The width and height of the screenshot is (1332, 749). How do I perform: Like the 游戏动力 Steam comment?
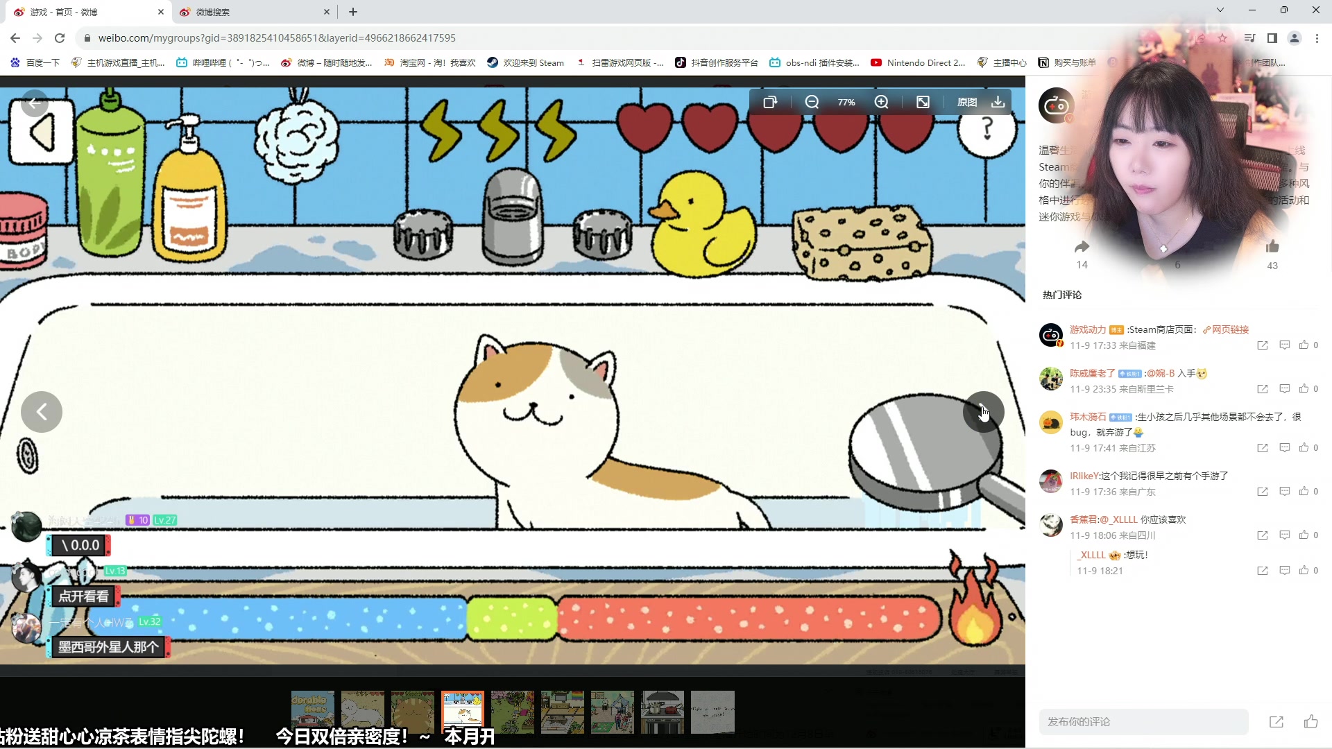(x=1304, y=345)
